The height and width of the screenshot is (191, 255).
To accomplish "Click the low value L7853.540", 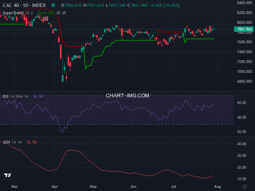I will click(x=116, y=5).
